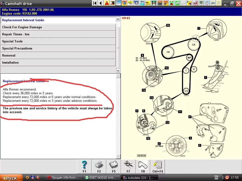242x181 pixels.
Task: Open the red car on light-green icon
Action: coord(172,3)
